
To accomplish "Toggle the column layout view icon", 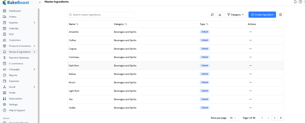I will 280,14.
